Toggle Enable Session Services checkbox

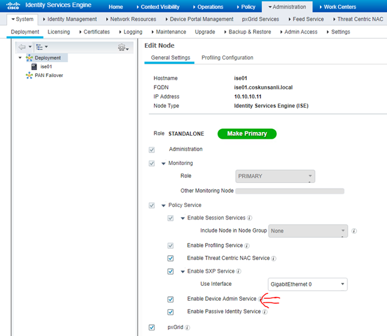click(x=171, y=218)
